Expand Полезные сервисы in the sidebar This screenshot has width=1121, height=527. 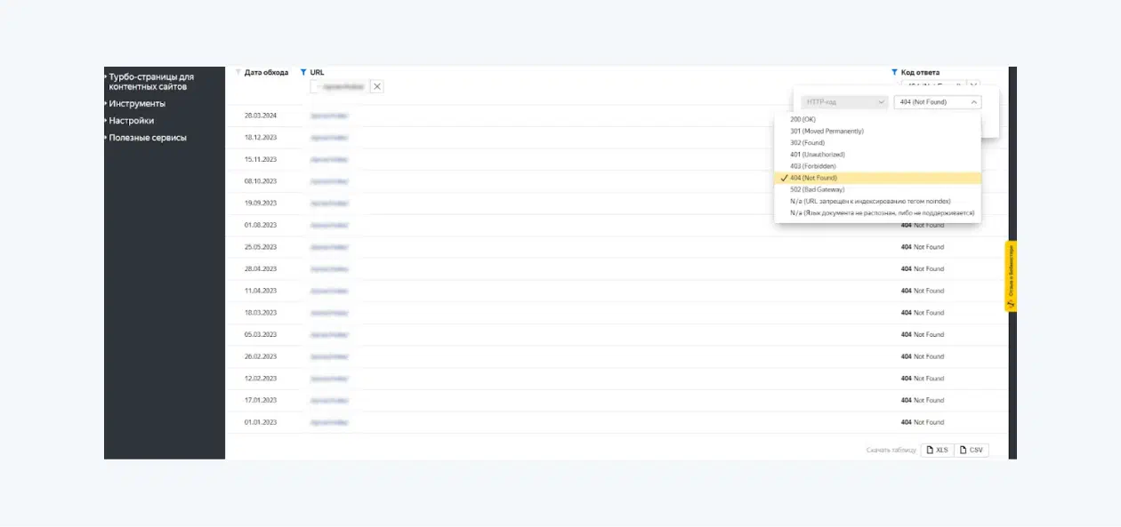click(x=148, y=138)
